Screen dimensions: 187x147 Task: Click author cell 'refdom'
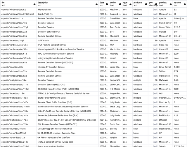click(x=116, y=62)
